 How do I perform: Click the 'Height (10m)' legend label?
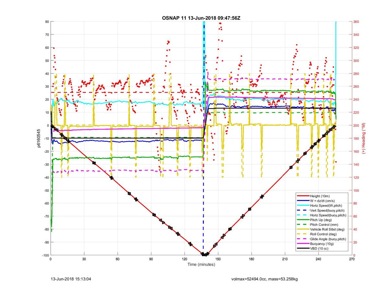click(x=321, y=196)
